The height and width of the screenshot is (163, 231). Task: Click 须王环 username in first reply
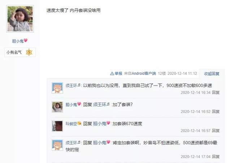click(x=71, y=85)
